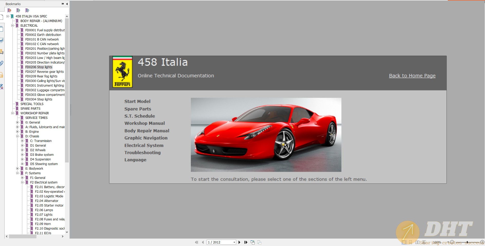Expand all bookmarks with double-arrow icon
The width and height of the screenshot is (485, 246).
coord(63,4)
